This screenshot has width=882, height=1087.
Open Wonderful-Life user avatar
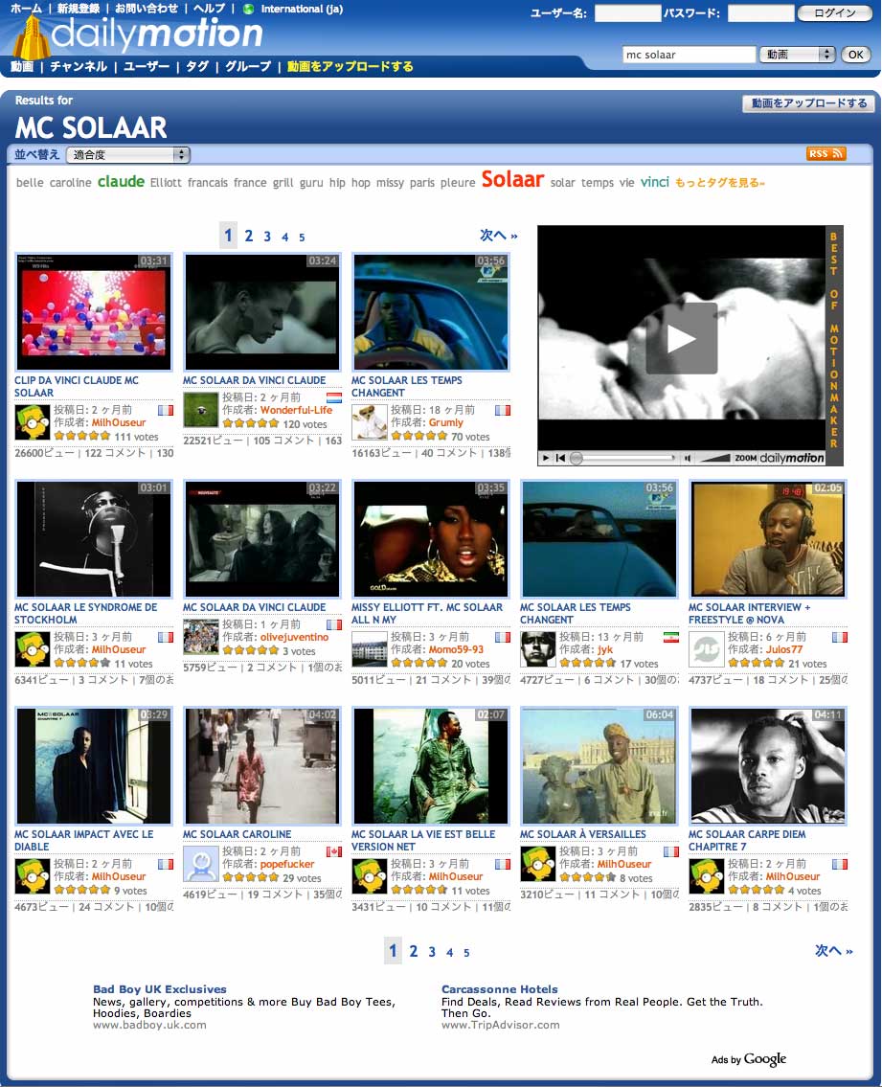pos(201,410)
